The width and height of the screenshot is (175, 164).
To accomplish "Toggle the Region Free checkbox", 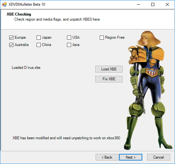I will tap(102, 37).
